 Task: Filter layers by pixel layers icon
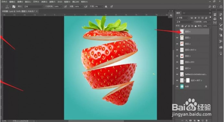pyautogui.click(x=192, y=18)
